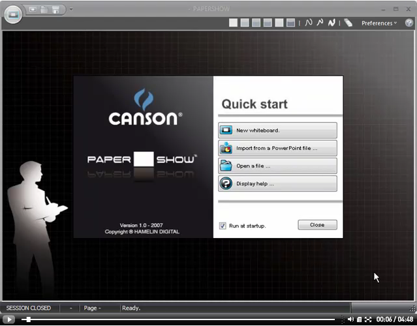The image size is (417, 326).
Task: Click the New whiteboard button
Action: pyautogui.click(x=277, y=130)
